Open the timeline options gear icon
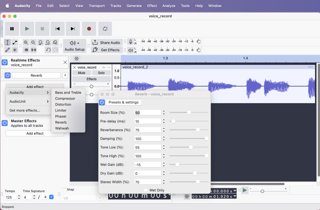This screenshot has height=210, width=320. point(77,59)
